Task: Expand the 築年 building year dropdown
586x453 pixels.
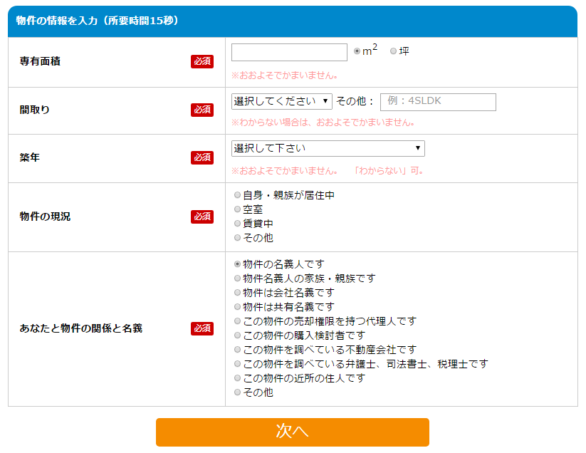Action: [328, 148]
